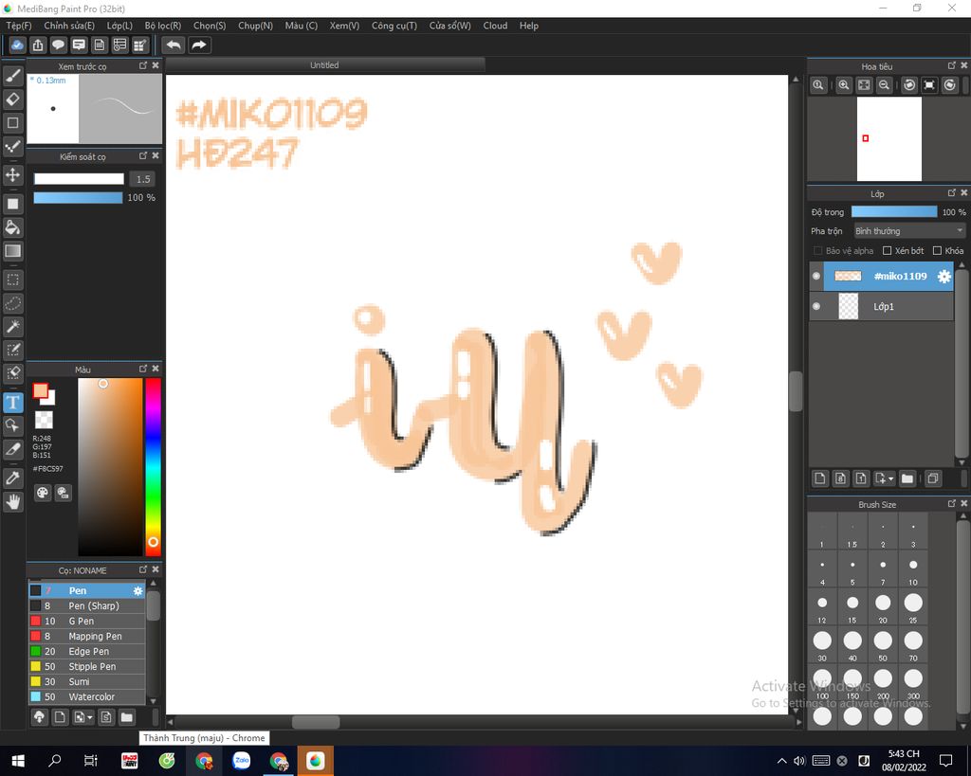Viewport: 971px width, 776px height.
Task: Open Windows Start menu
Action: pyautogui.click(x=17, y=761)
